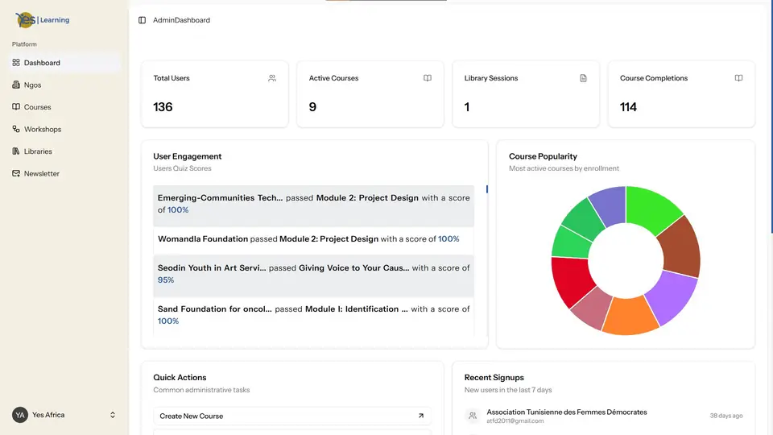The height and width of the screenshot is (435, 773).
Task: Click the arrow icon on Create New Course
Action: point(421,416)
